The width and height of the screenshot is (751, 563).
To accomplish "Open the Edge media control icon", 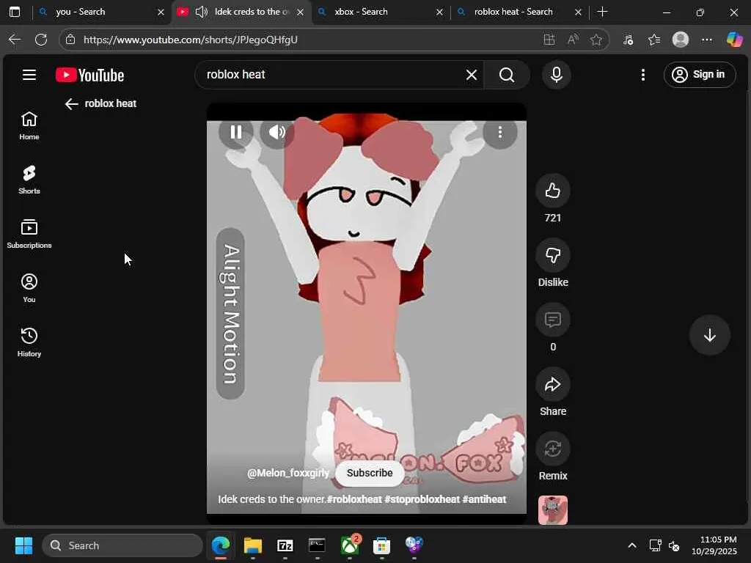I will coord(628,40).
